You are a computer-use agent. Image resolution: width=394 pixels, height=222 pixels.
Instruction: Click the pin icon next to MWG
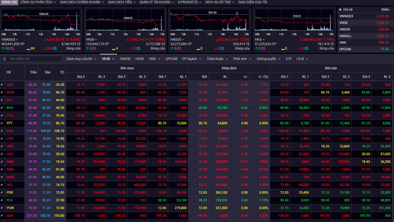coord(2,176)
